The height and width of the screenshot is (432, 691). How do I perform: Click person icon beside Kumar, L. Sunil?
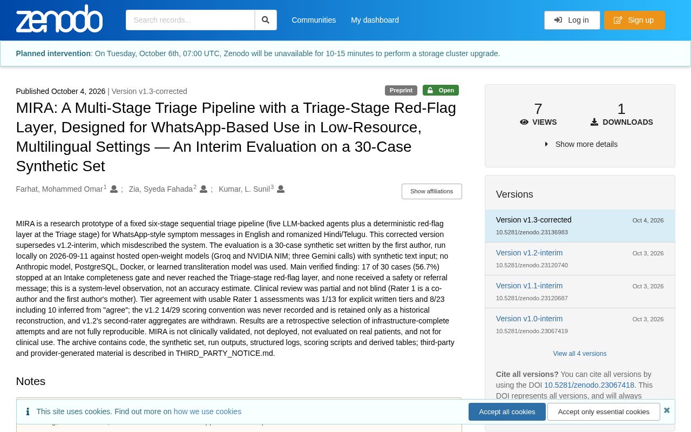(281, 189)
